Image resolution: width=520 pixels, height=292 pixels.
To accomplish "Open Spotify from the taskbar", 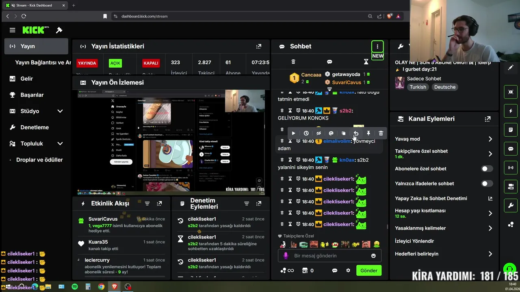I will pyautogui.click(x=75, y=287).
